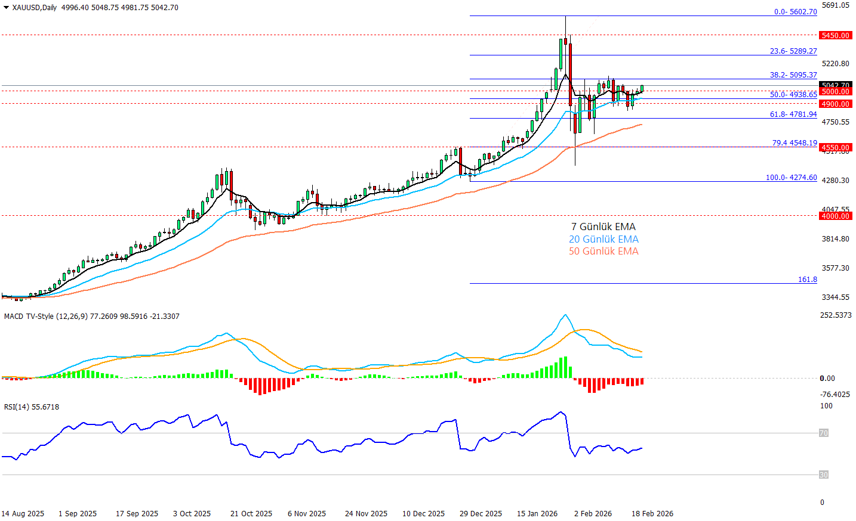The height and width of the screenshot is (521, 856).
Task: Select the Fibonacci 100.0- 4274.60 label
Action: (x=791, y=178)
